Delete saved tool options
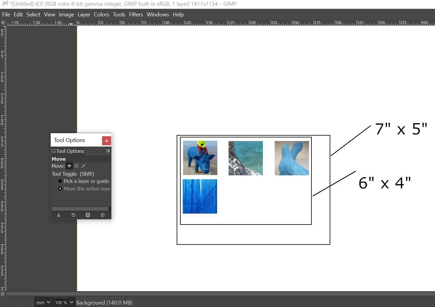435x307 pixels. point(88,215)
